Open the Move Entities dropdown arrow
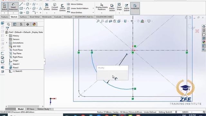The image size is (206, 116). click(93, 13)
